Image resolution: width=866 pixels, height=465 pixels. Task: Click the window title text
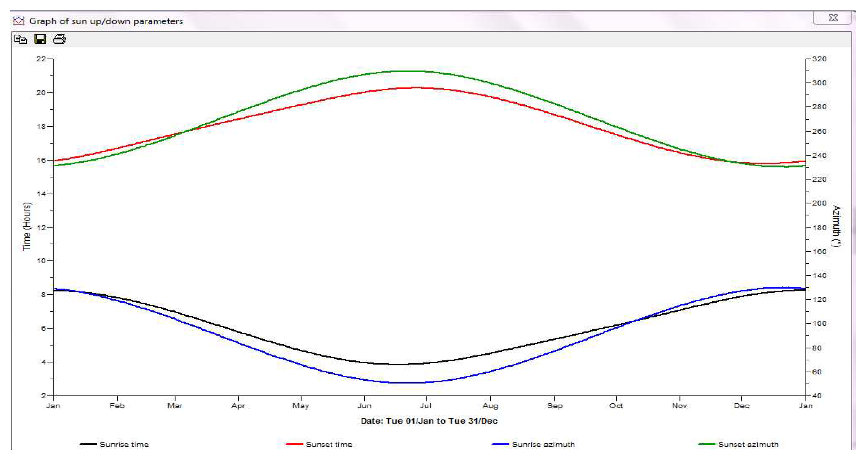tap(106, 21)
